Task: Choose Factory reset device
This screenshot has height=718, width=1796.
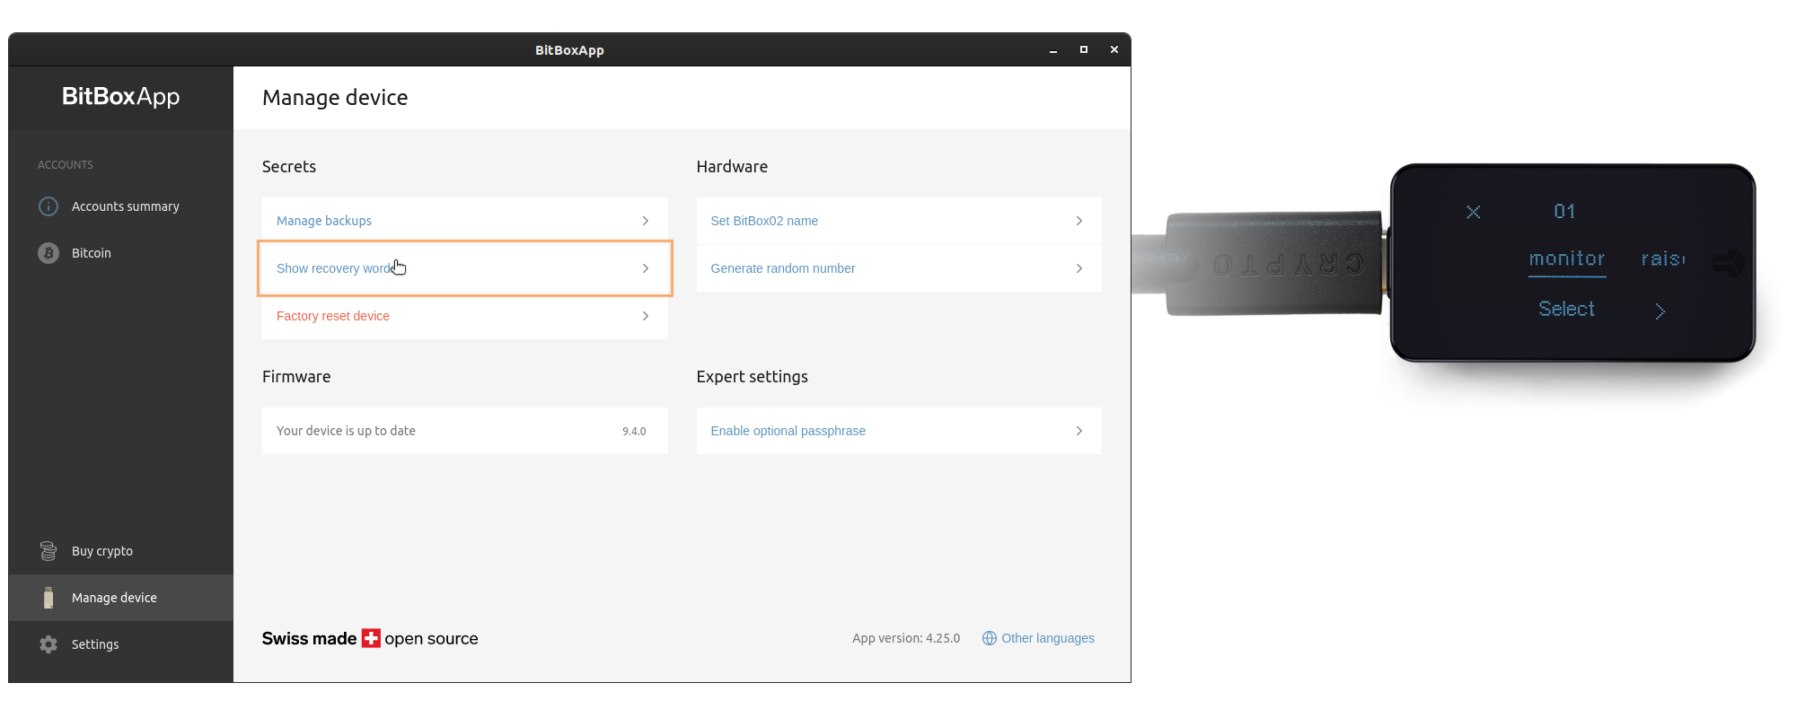Action: pos(465,316)
